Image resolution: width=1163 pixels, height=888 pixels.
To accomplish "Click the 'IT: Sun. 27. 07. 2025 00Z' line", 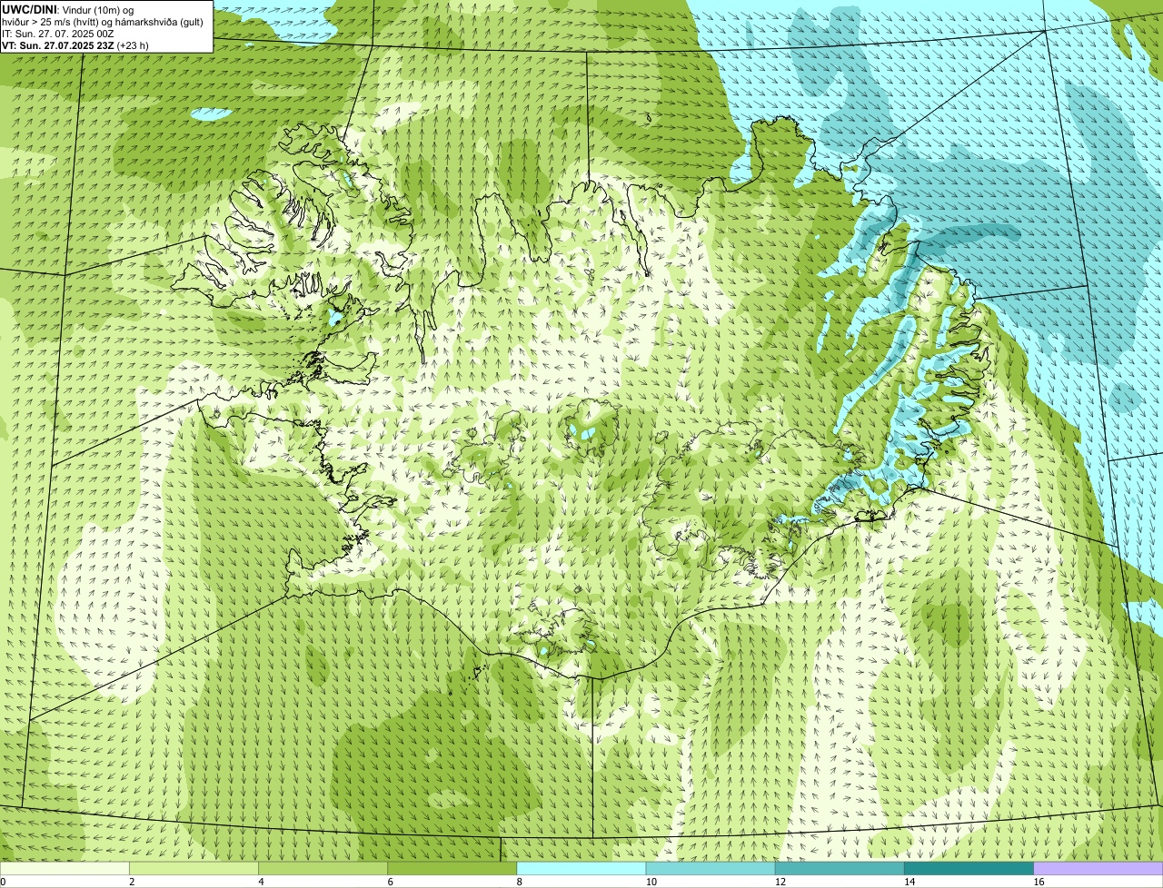I will click(x=58, y=34).
